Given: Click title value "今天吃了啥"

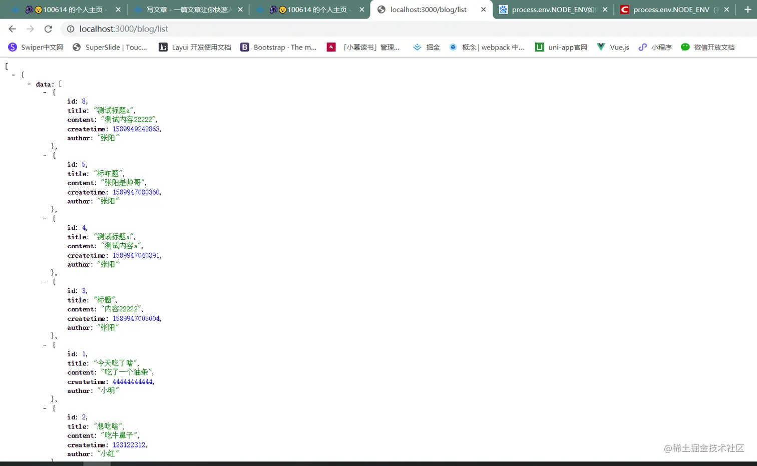Looking at the screenshot, I should (116, 363).
